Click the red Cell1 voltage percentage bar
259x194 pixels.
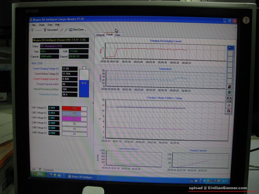point(74,108)
